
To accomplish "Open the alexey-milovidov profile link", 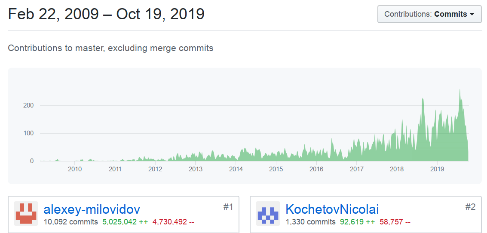I will [92, 209].
